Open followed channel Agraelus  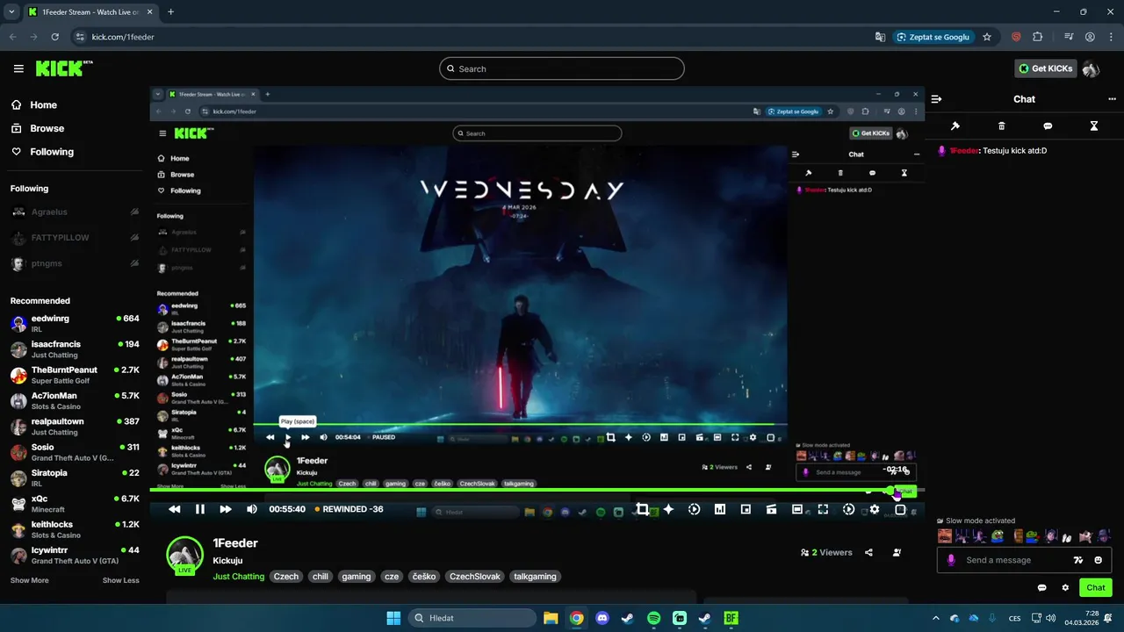pos(75,212)
